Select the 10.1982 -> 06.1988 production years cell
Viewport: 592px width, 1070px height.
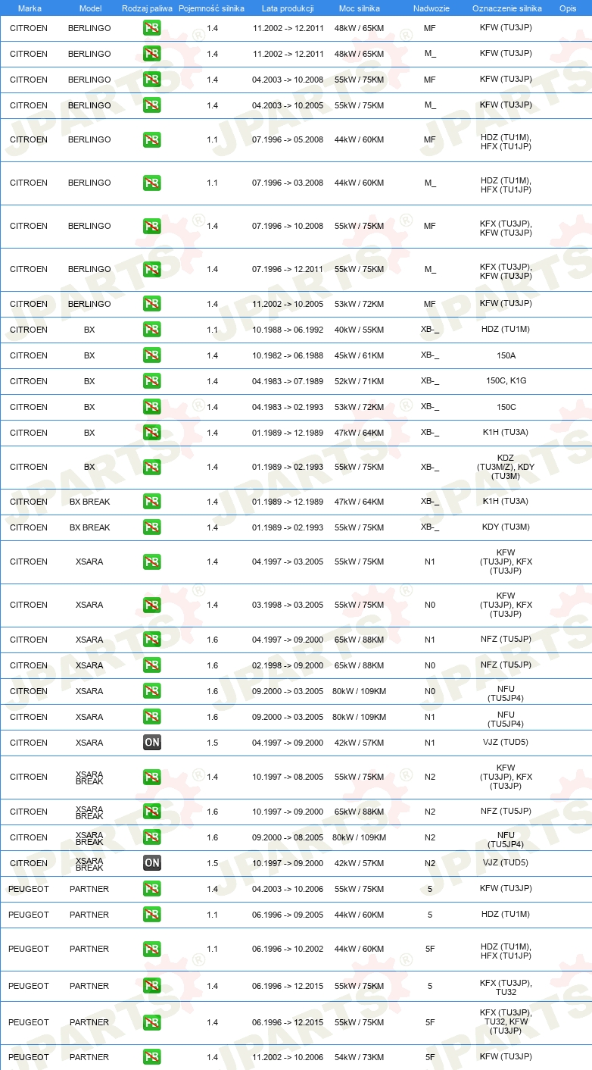[288, 355]
